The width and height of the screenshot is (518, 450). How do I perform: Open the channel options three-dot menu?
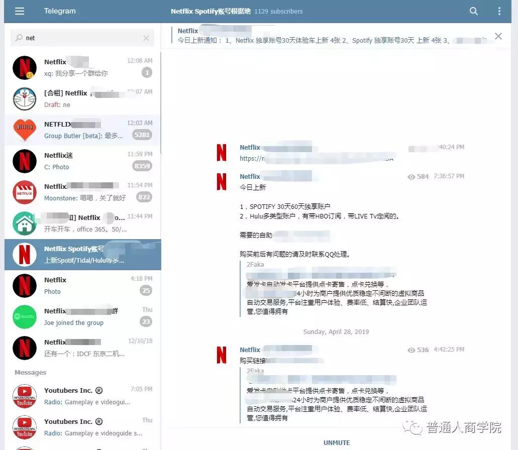click(499, 11)
